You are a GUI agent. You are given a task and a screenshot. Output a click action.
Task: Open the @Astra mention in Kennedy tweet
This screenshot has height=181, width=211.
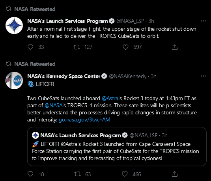(x=110, y=98)
